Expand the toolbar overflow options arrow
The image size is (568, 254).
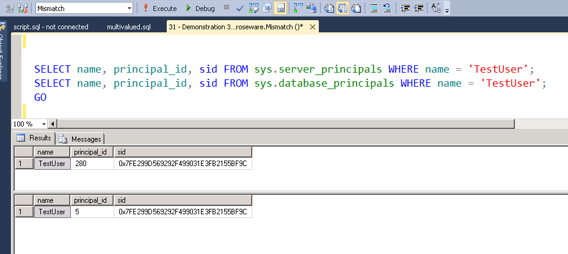(x=447, y=11)
